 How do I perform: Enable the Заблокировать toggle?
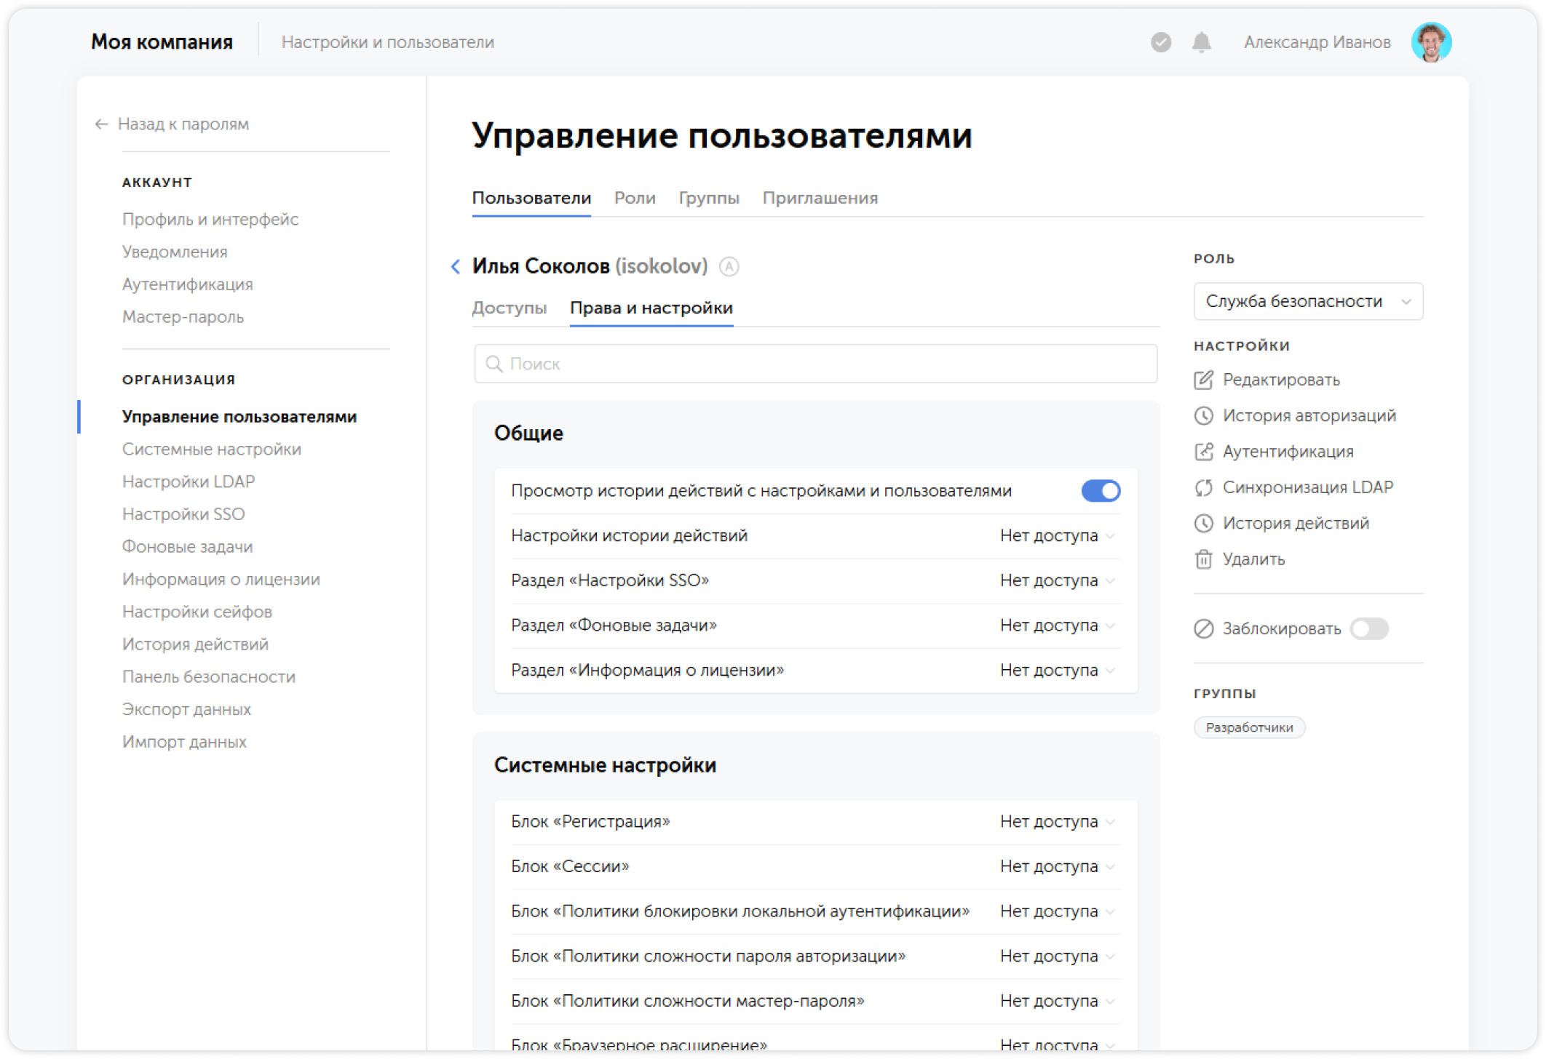pyautogui.click(x=1369, y=629)
